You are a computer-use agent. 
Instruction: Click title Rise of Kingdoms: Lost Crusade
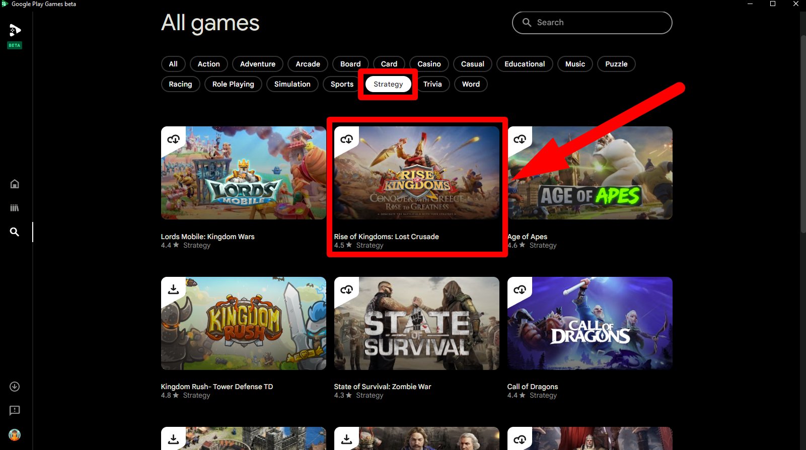point(386,237)
